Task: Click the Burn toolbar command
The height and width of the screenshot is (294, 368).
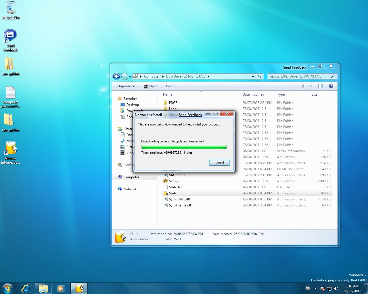Action: coord(170,86)
